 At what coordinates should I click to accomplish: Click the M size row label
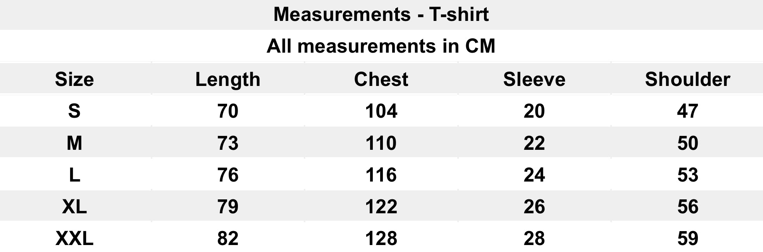tap(74, 143)
